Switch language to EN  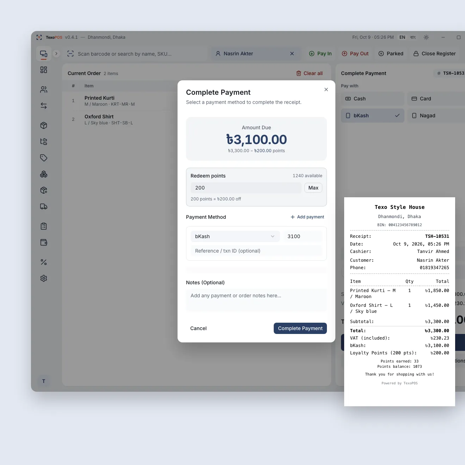coord(402,37)
